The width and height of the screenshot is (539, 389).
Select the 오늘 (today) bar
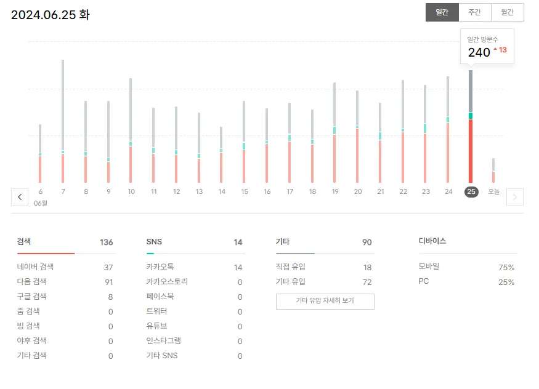click(x=493, y=170)
